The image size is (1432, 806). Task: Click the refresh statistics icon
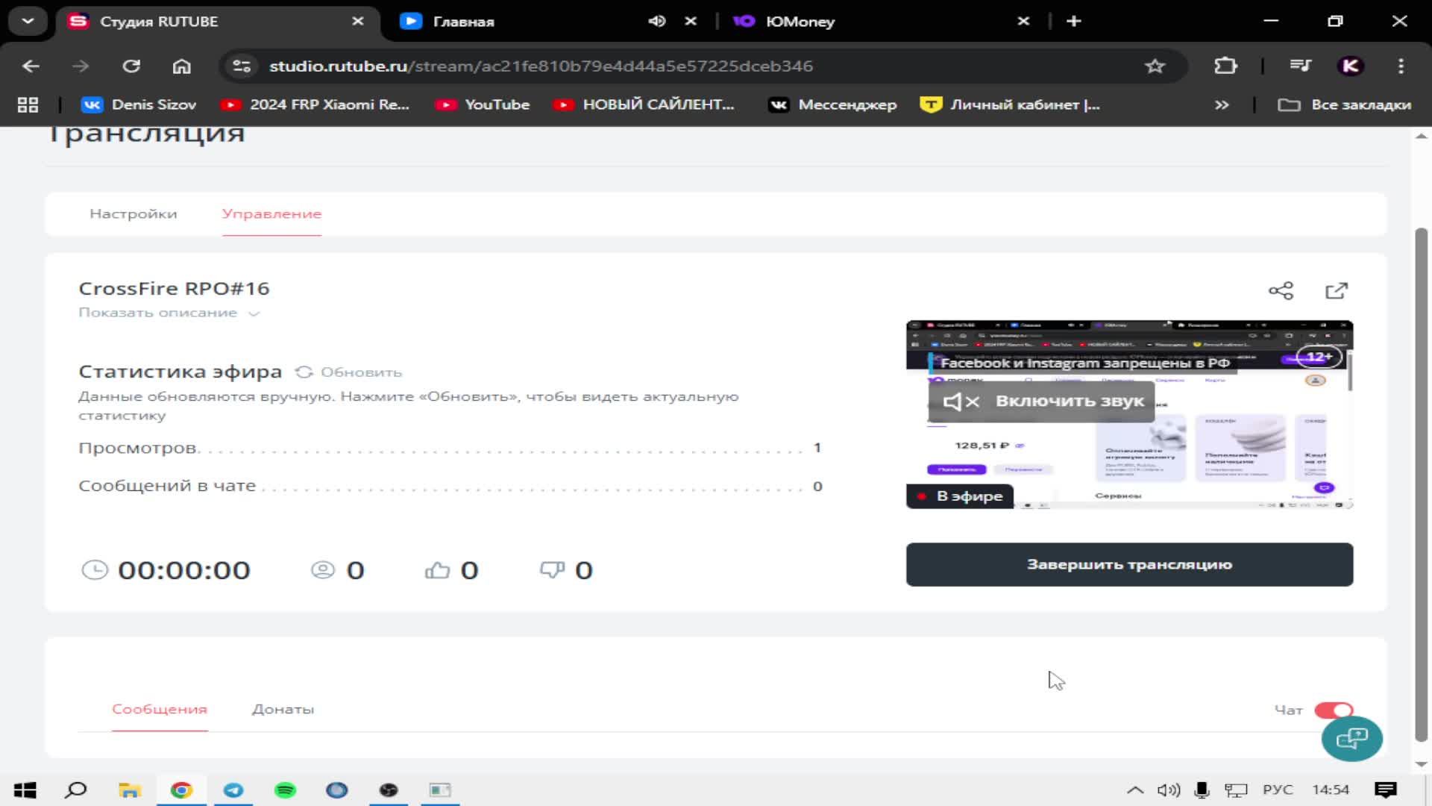coord(304,372)
